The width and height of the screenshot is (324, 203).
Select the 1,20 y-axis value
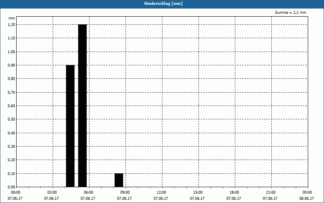click(12, 25)
